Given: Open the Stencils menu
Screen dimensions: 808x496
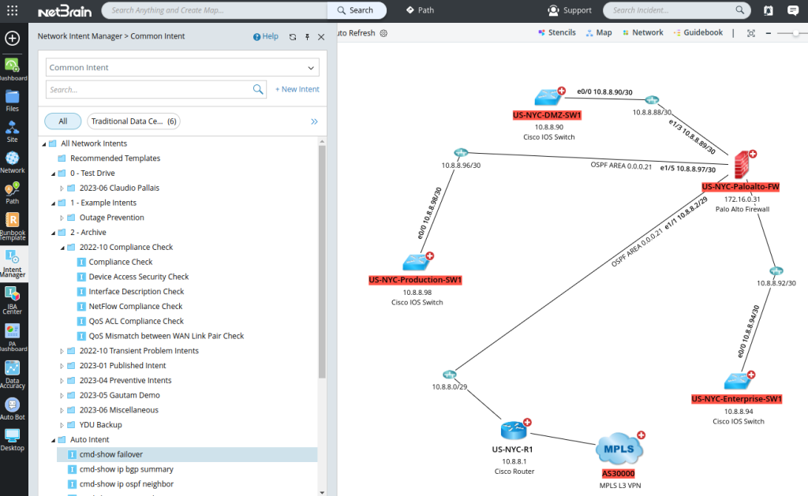Looking at the screenshot, I should tap(556, 32).
